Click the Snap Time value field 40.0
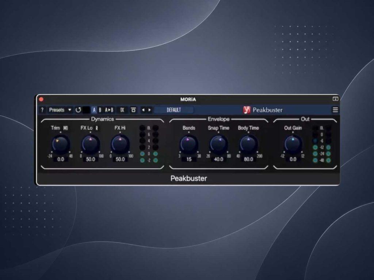The height and width of the screenshot is (280, 374). (218, 159)
